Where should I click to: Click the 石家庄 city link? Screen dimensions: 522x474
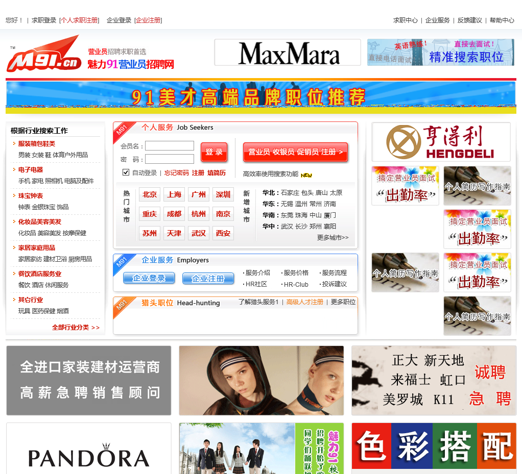tap(290, 192)
